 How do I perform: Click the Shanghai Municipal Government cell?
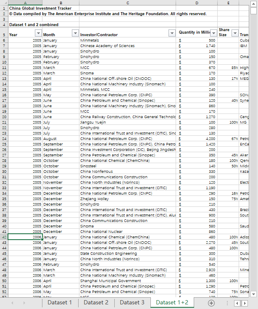(x=128, y=281)
